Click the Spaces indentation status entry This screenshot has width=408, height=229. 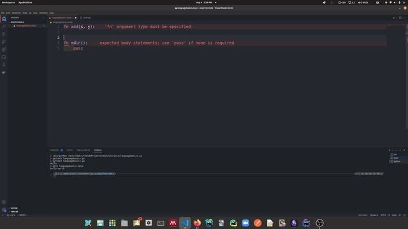[374, 215]
